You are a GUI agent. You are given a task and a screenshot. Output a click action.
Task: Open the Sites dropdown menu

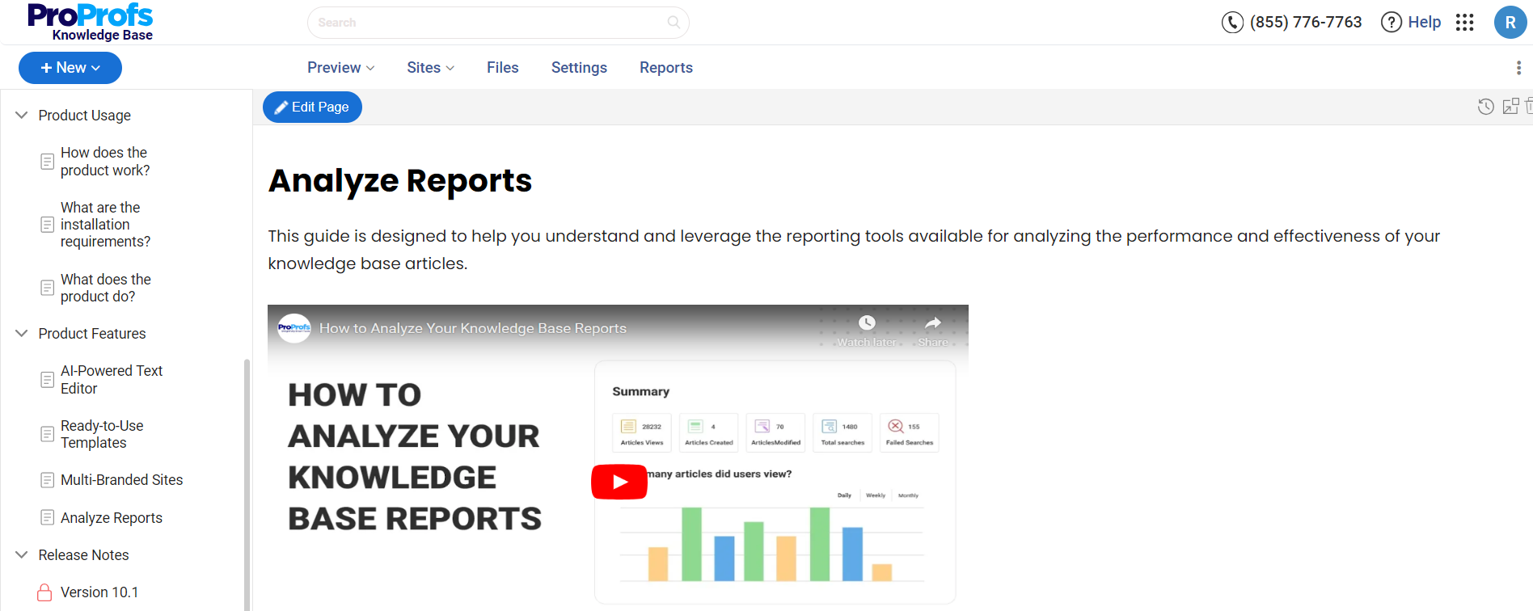point(430,68)
